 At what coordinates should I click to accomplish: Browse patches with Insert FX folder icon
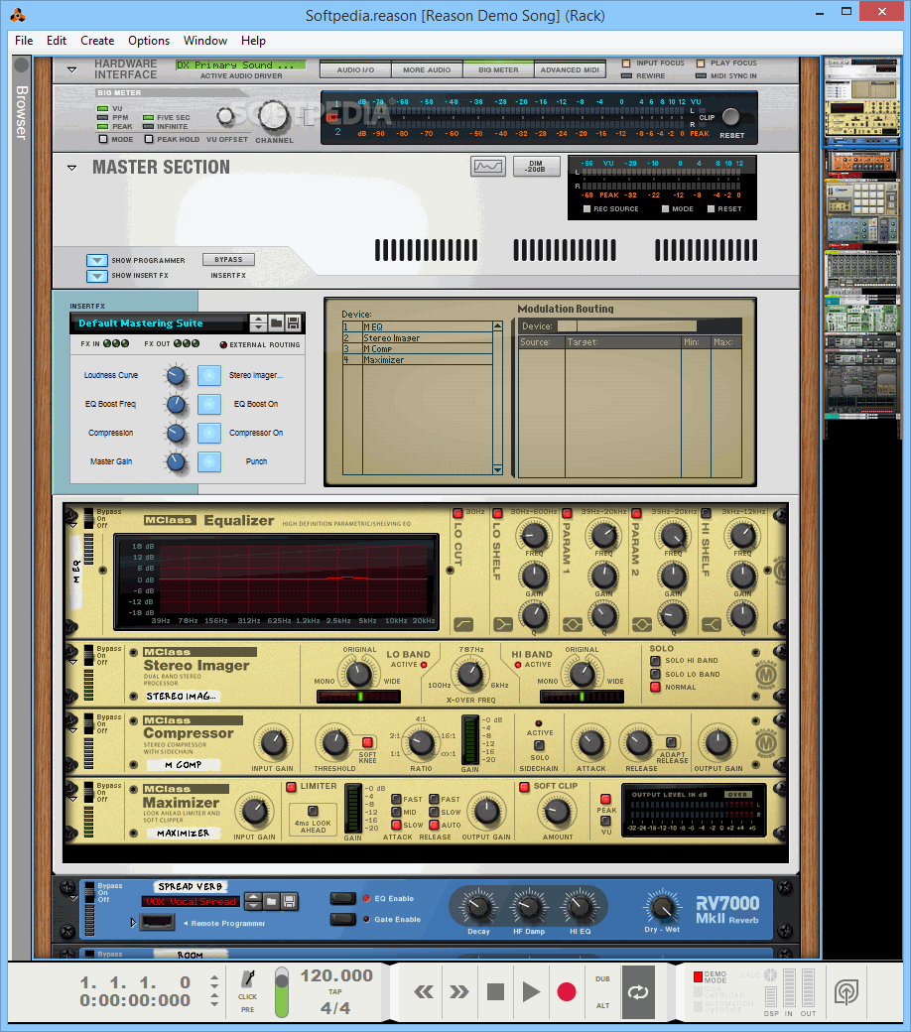(277, 323)
